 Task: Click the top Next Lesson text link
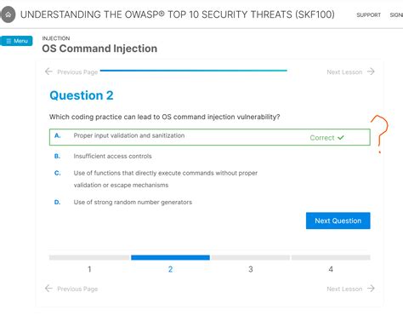[344, 72]
